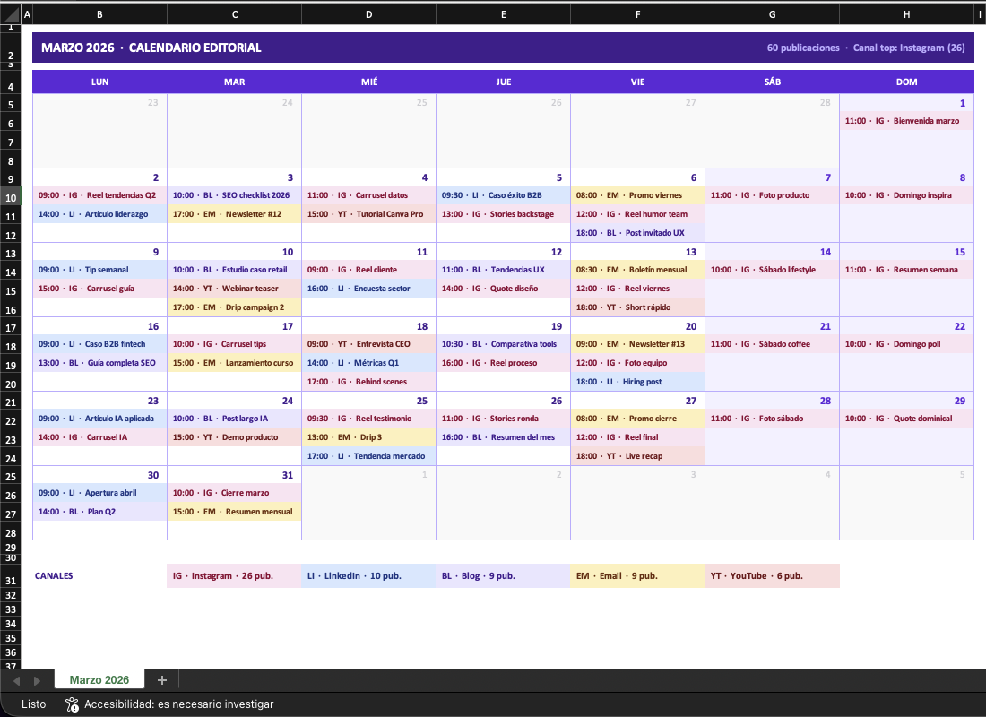This screenshot has height=717, width=986.
Task: Click the Artículo IA aplicada entry
Action: click(100, 419)
